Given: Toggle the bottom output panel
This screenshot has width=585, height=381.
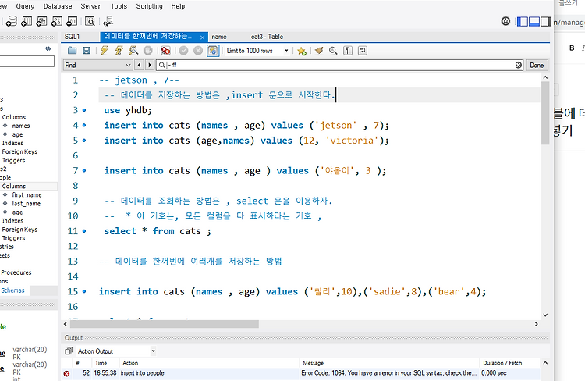Looking at the screenshot, I should [534, 22].
